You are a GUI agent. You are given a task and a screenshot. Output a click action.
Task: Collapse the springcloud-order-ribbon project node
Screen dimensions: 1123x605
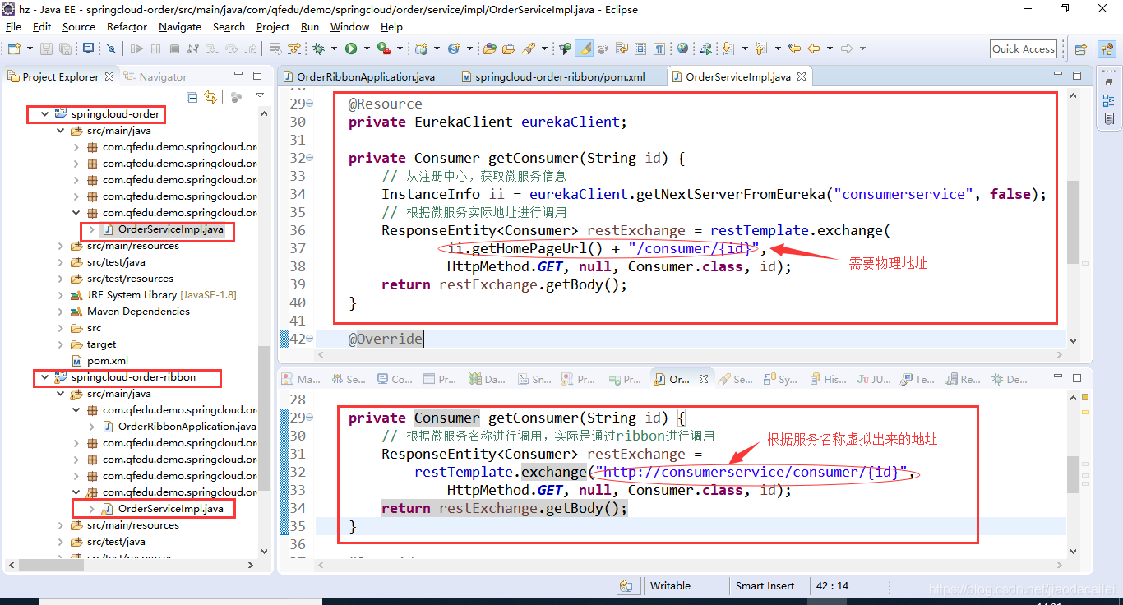[x=44, y=377]
